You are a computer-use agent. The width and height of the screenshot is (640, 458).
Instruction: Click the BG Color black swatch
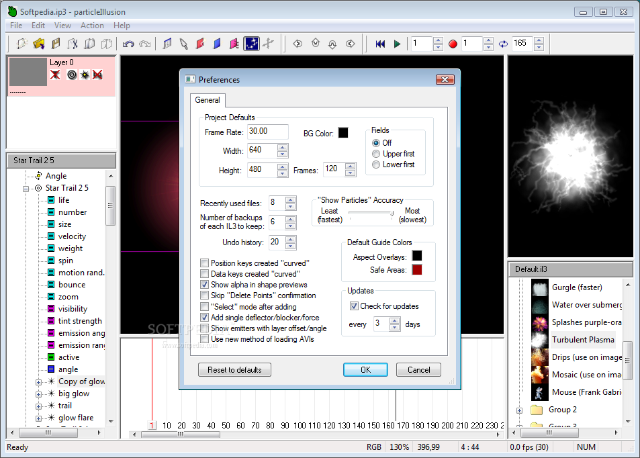click(343, 133)
